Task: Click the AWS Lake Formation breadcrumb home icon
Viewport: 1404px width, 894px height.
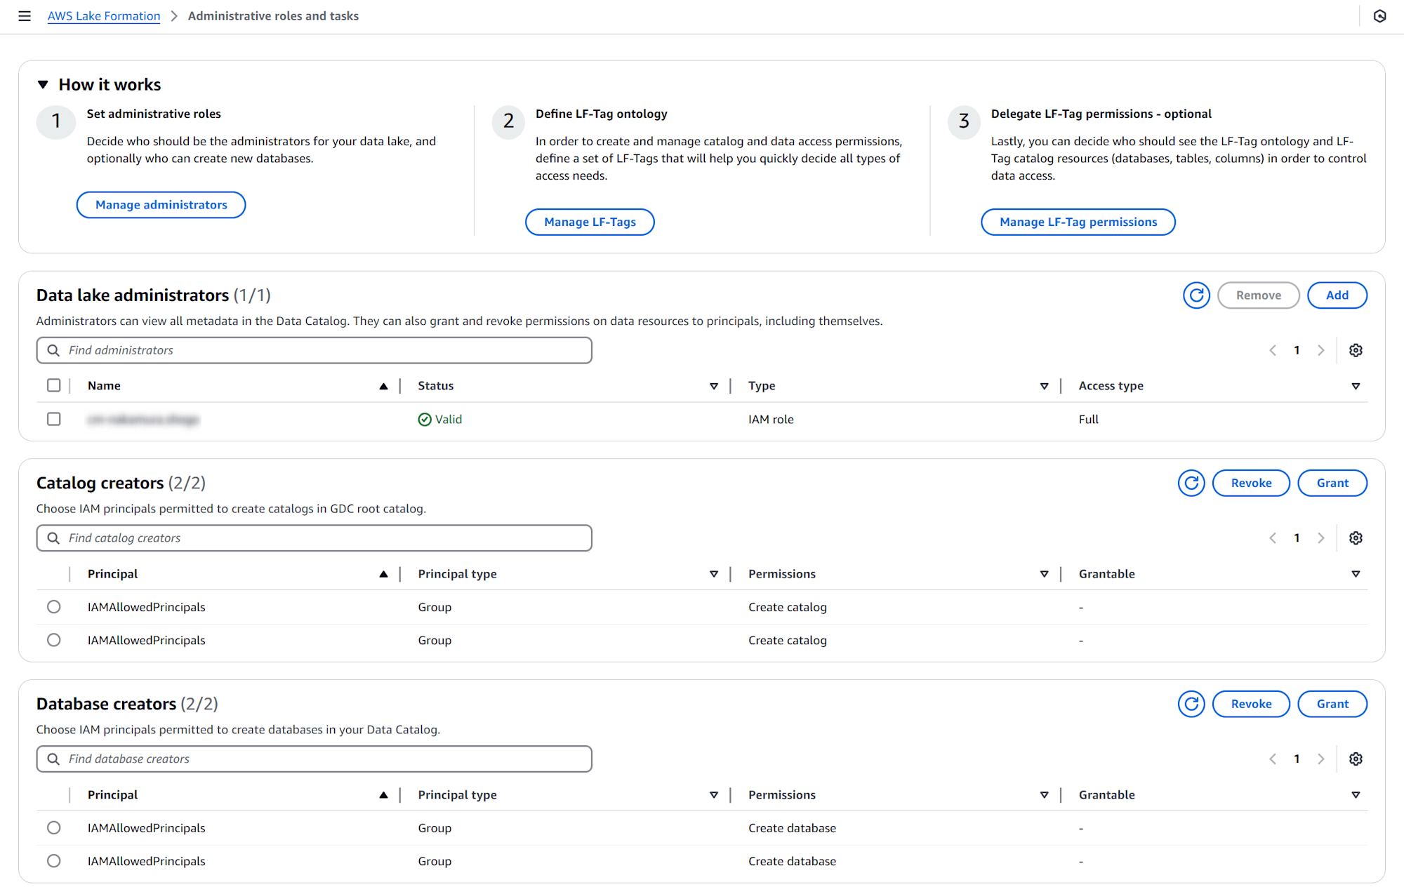Action: pyautogui.click(x=102, y=15)
